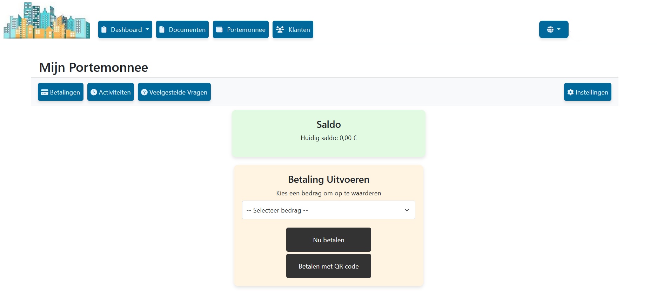
Task: Click the globe language icon
Action: (x=550, y=30)
